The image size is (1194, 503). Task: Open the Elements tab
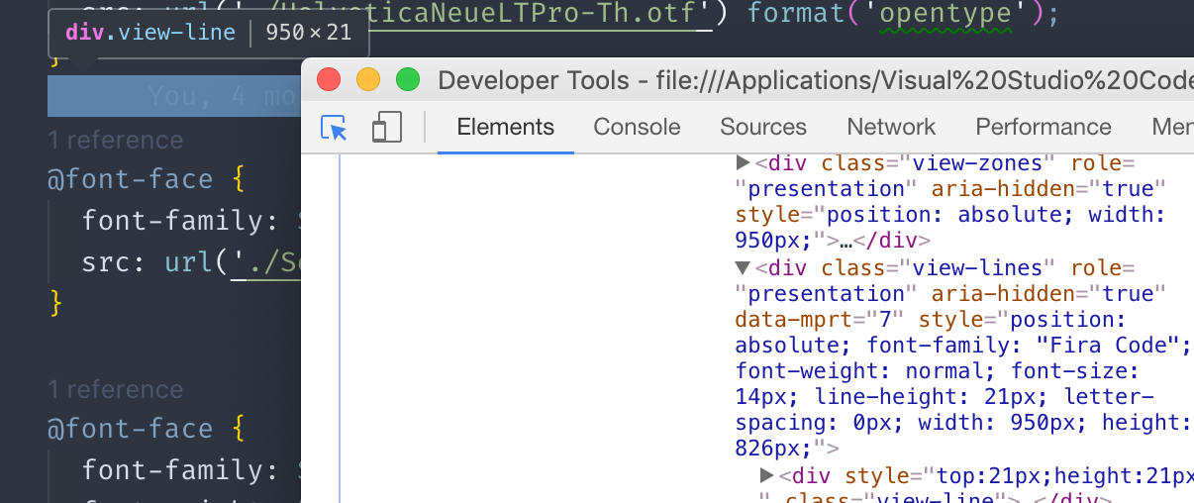pos(506,127)
